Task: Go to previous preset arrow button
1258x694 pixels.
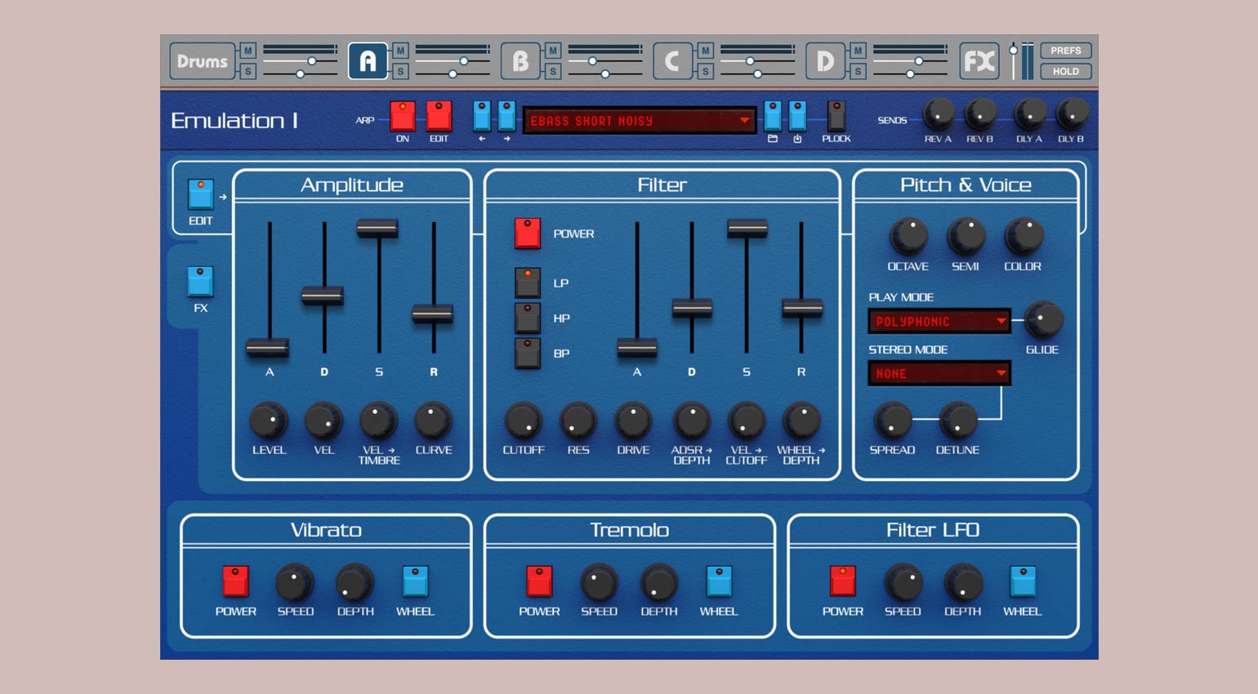Action: (482, 116)
